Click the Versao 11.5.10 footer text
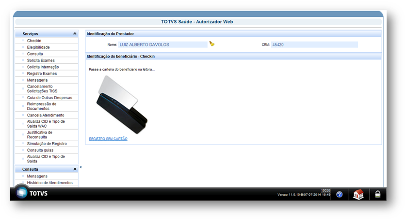This screenshot has height=221, width=407. [304, 194]
